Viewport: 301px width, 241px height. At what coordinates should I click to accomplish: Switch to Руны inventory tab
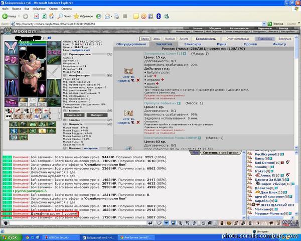[x=221, y=44]
